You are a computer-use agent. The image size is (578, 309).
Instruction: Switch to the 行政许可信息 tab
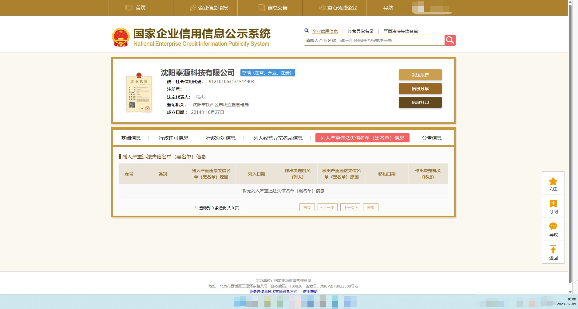pos(173,138)
